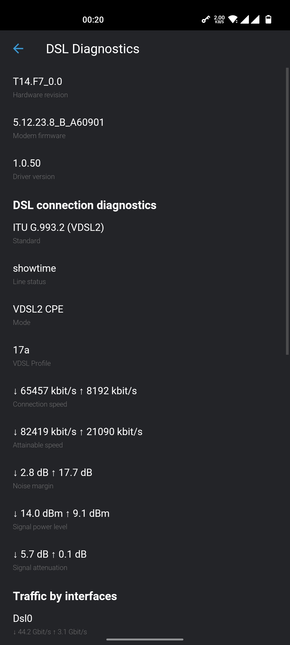Tap the network speed indicator
Viewport: 290px width, 645px height.
pos(219,19)
